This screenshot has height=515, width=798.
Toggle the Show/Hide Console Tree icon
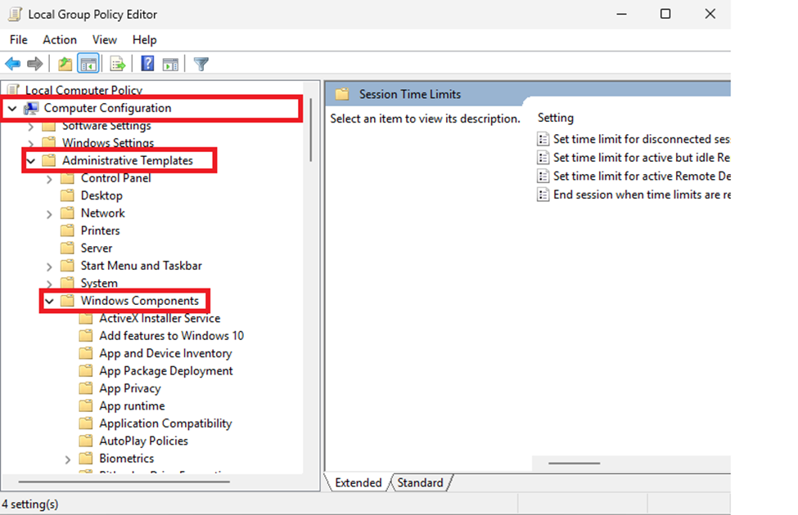coord(88,63)
